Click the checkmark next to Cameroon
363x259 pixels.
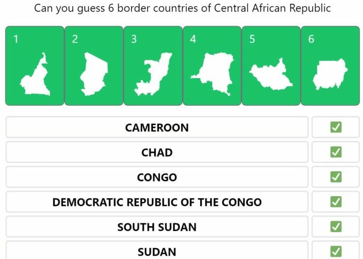point(336,127)
